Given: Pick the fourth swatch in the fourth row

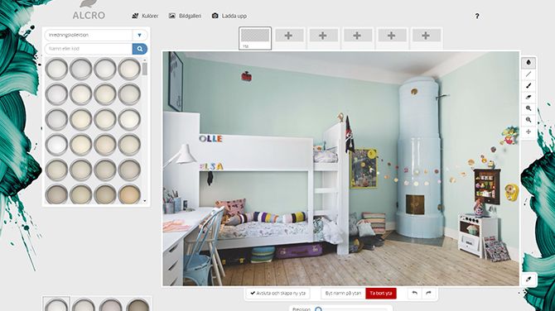Looking at the screenshot, I should tap(129, 145).
